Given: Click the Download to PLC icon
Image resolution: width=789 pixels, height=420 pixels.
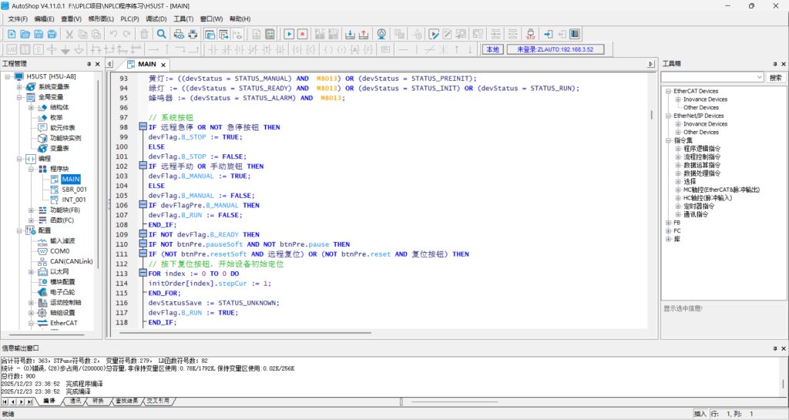Looking at the screenshot, I should [x=348, y=34].
